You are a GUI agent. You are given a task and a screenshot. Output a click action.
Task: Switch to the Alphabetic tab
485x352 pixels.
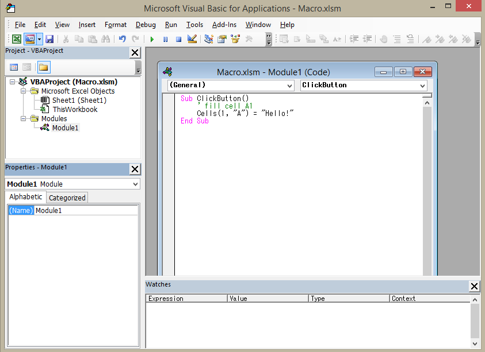pyautogui.click(x=26, y=197)
